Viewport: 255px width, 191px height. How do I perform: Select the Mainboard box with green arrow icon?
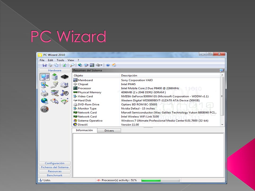coord(55,77)
